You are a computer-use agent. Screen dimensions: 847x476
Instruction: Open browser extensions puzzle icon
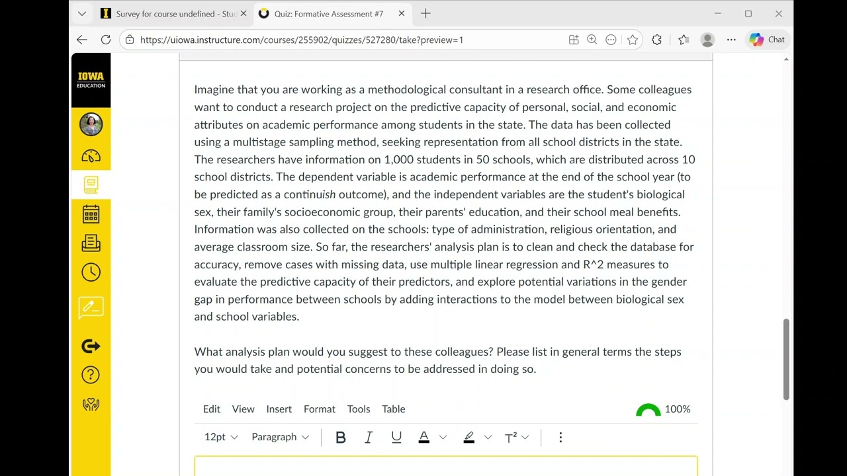(656, 40)
